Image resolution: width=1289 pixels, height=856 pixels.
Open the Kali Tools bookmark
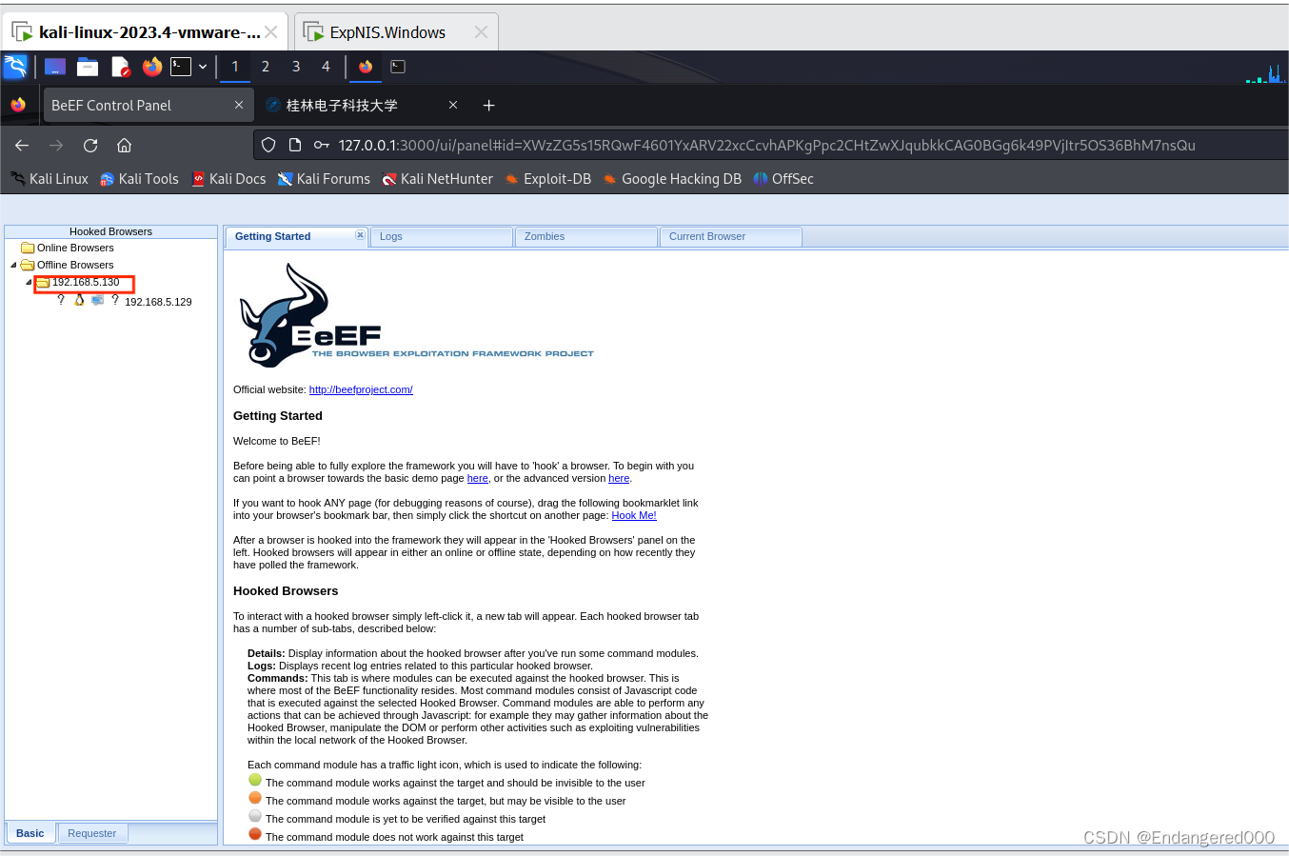(139, 178)
